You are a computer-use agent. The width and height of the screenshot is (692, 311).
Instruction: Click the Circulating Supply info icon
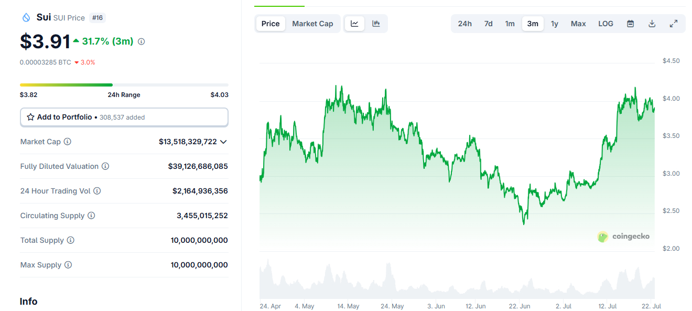[91, 216]
